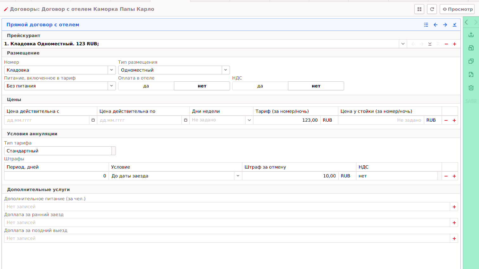Image resolution: width=479 pixels, height=269 pixels.
Task: Set Оплата в отеле to да
Action: click(146, 86)
